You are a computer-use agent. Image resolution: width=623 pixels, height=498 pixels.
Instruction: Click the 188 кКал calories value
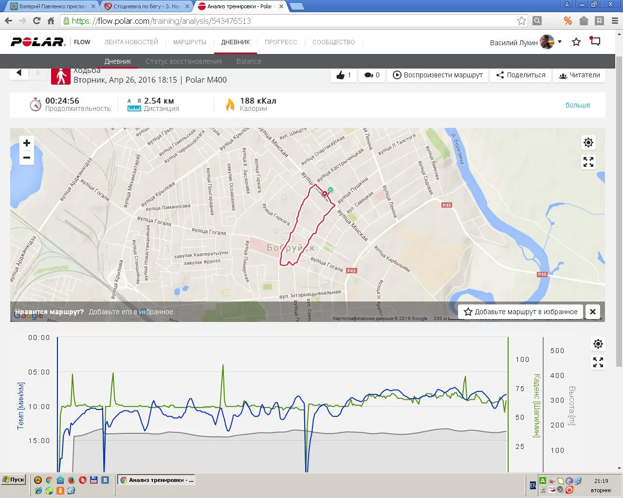pos(258,101)
